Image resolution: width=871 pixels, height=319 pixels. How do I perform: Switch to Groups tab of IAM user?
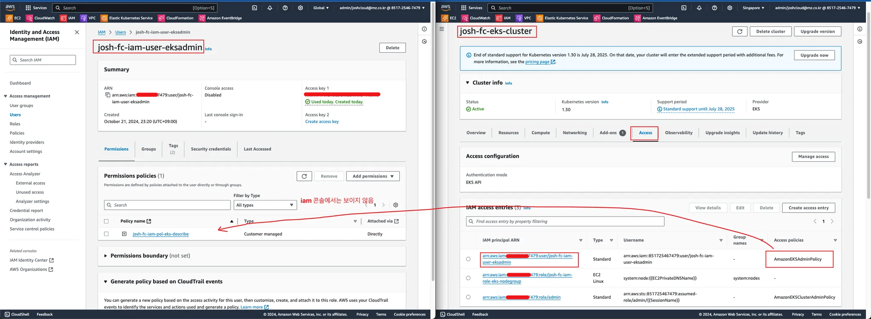click(148, 149)
